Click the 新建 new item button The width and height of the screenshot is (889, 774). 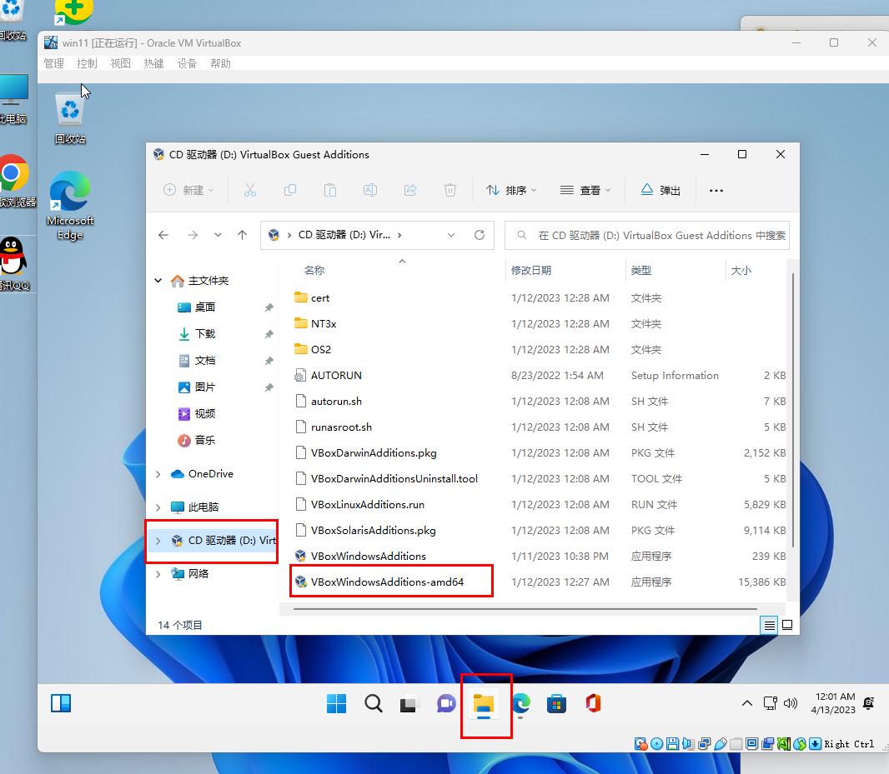point(188,190)
